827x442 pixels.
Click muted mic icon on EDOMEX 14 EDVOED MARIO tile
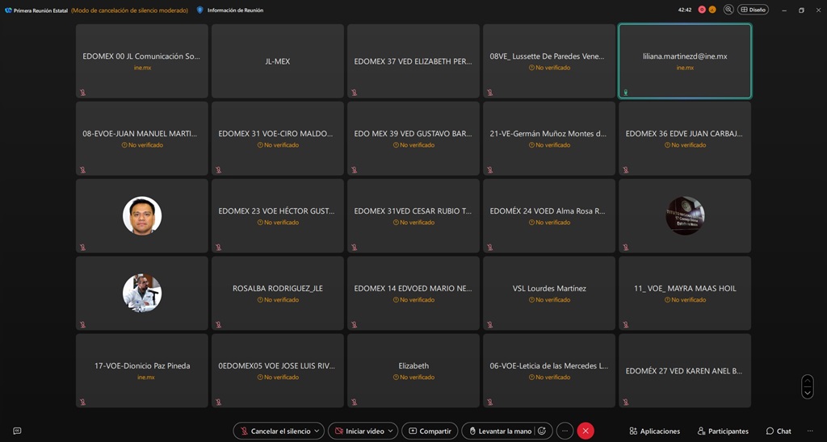pos(354,324)
